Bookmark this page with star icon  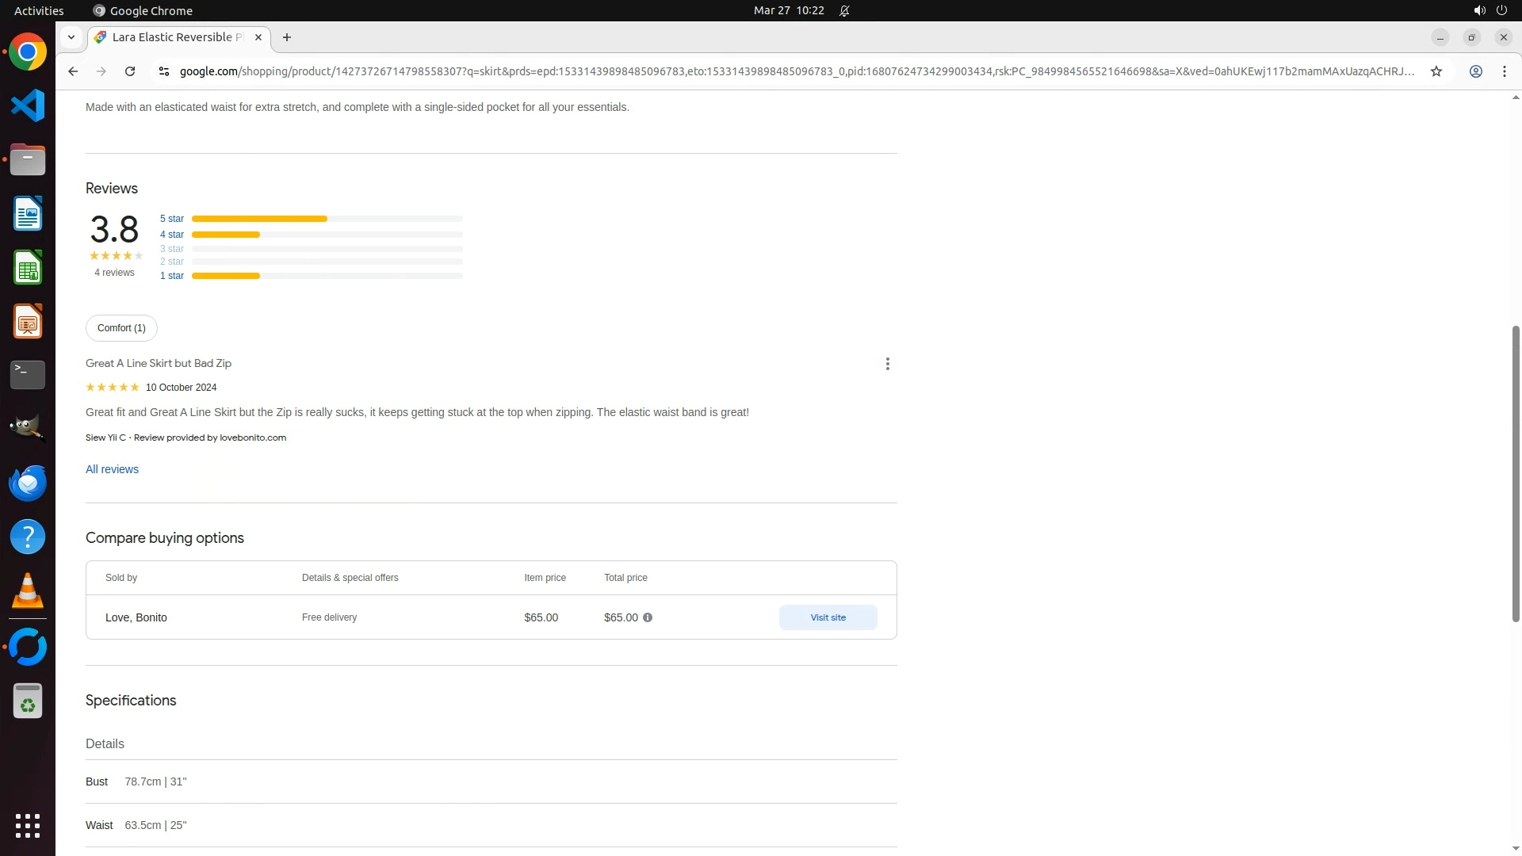pyautogui.click(x=1436, y=71)
